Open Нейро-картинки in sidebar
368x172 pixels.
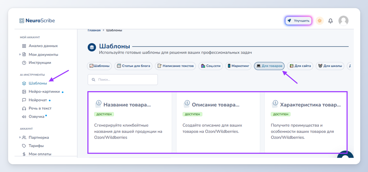[x=44, y=92]
